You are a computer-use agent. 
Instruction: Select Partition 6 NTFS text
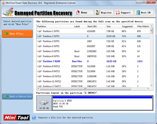click(x=51, y=56)
